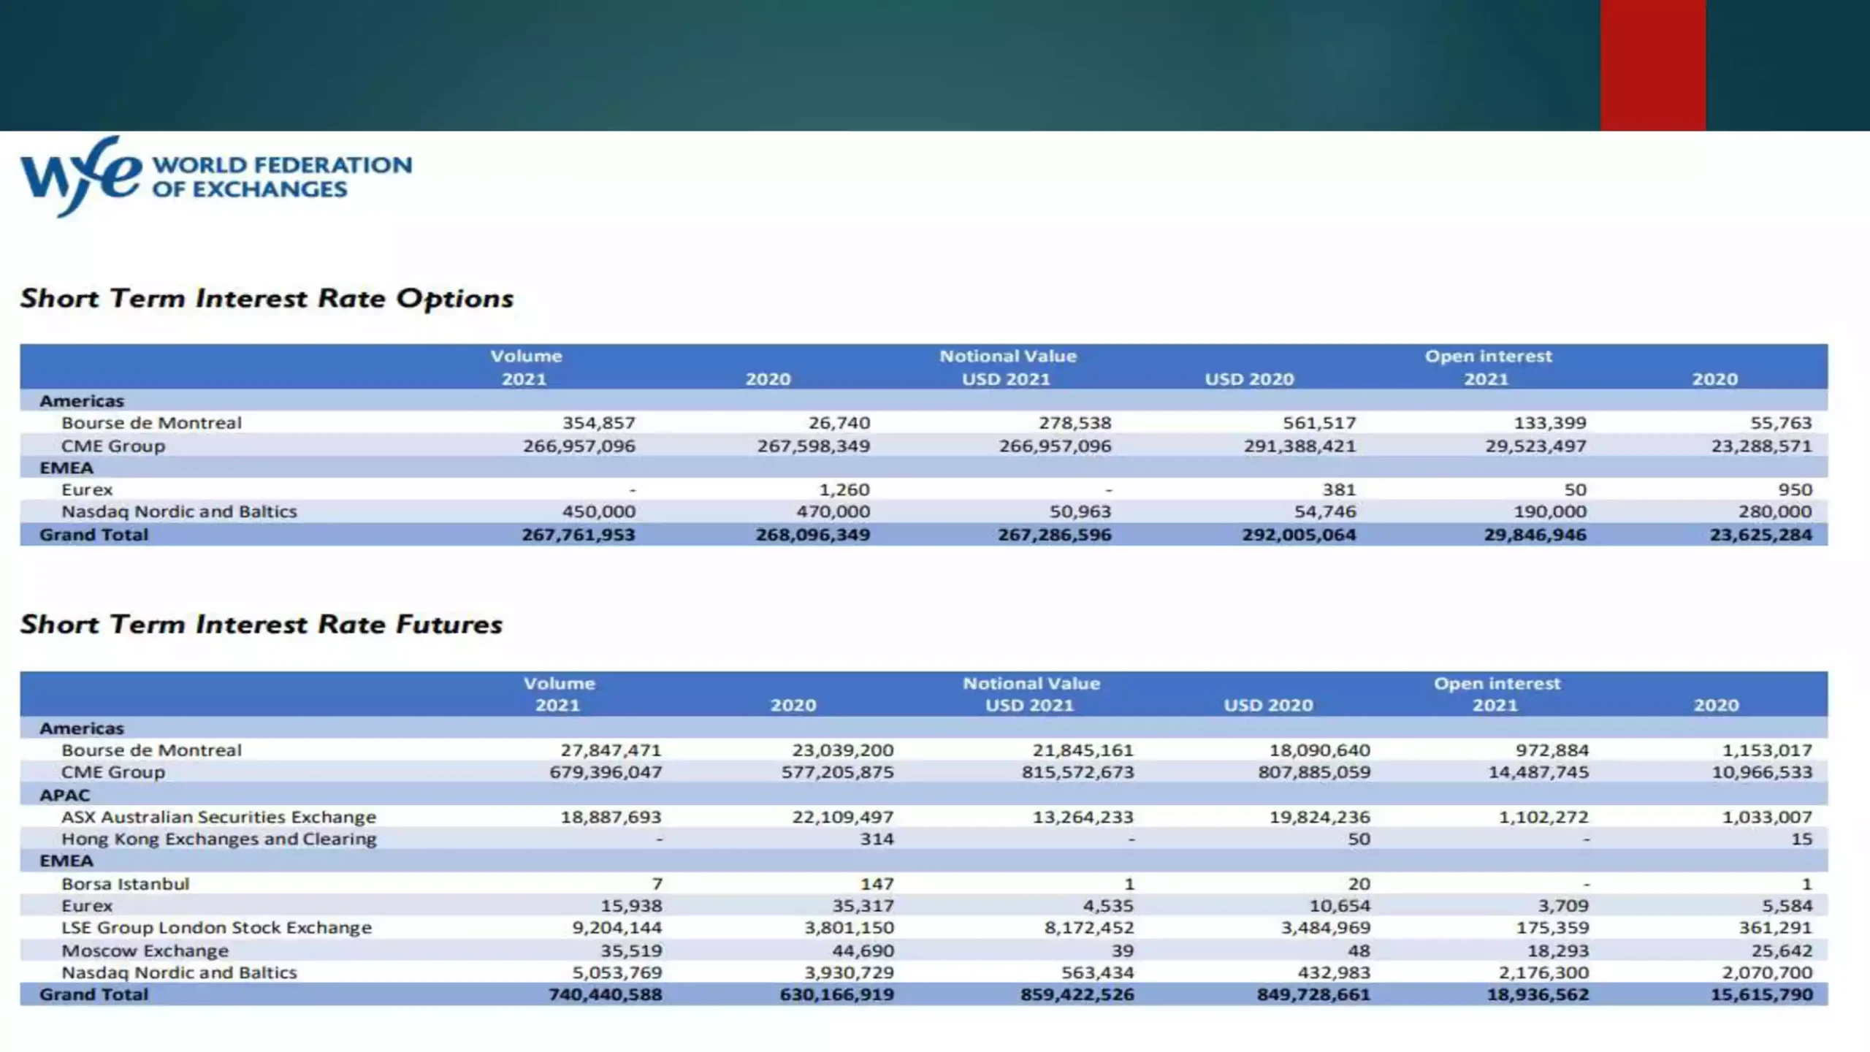Click the APAC region header in futures table
Image resolution: width=1870 pixels, height=1052 pixels.
(x=64, y=795)
